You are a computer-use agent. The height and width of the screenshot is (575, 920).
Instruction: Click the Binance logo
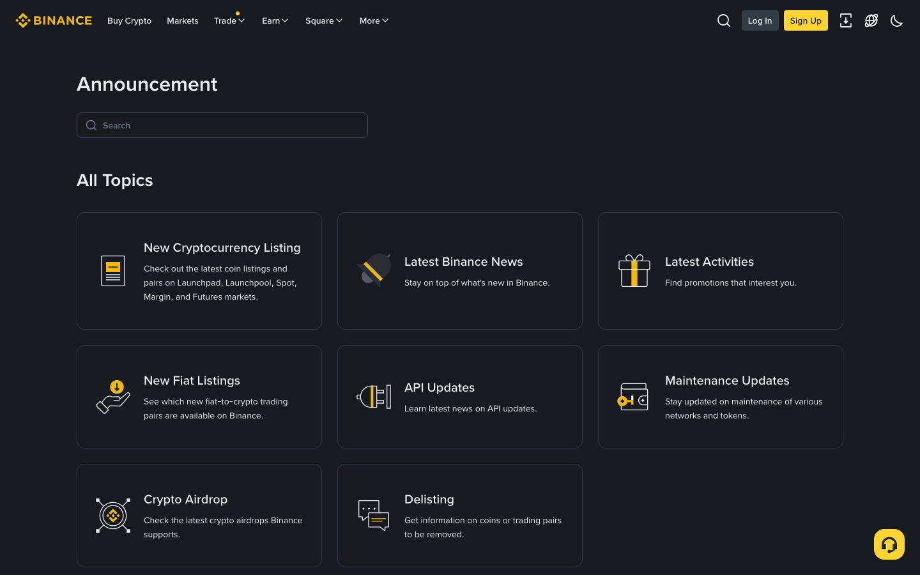pos(54,20)
